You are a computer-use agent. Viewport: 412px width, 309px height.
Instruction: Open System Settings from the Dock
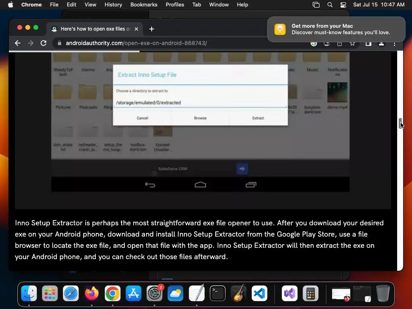pos(154,293)
